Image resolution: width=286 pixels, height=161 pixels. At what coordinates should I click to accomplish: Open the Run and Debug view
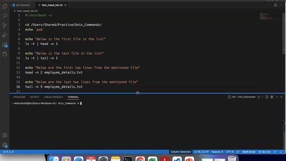tap(5, 35)
